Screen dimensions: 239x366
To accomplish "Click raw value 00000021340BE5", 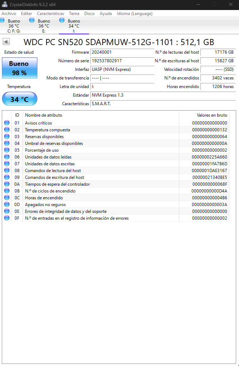I will point(209,177).
